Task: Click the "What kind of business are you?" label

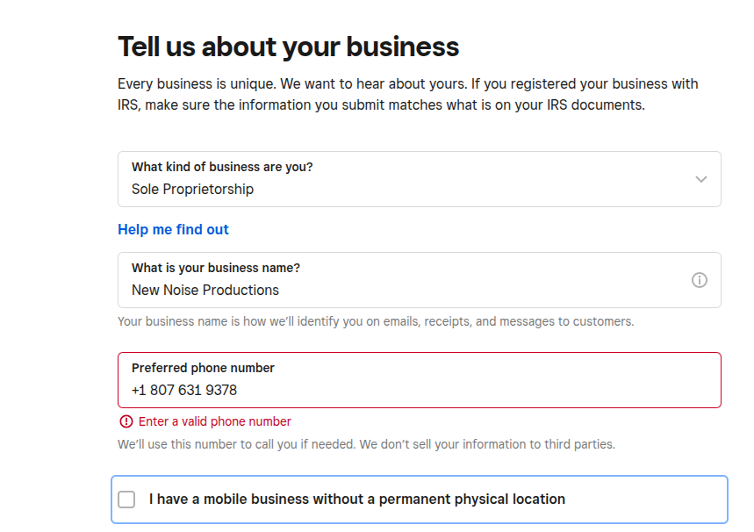Action: [x=221, y=167]
